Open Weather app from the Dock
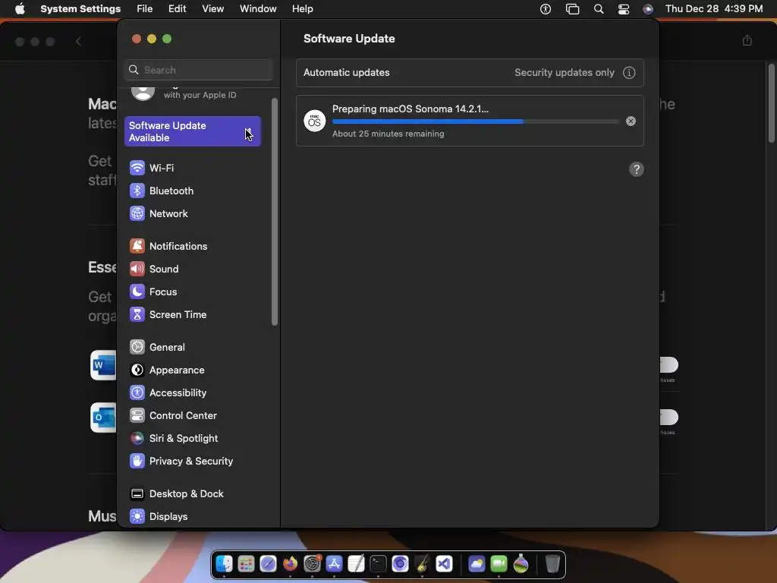Image resolution: width=777 pixels, height=583 pixels. tap(477, 564)
